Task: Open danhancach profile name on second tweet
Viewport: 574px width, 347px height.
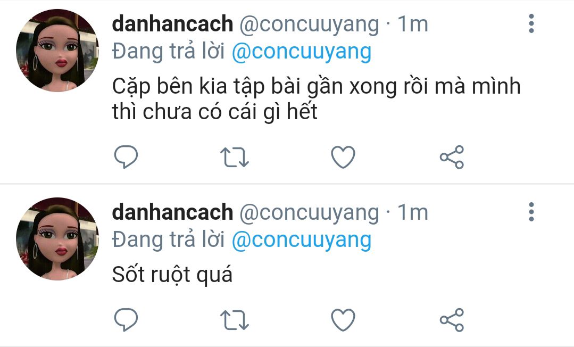Action: click(x=172, y=212)
